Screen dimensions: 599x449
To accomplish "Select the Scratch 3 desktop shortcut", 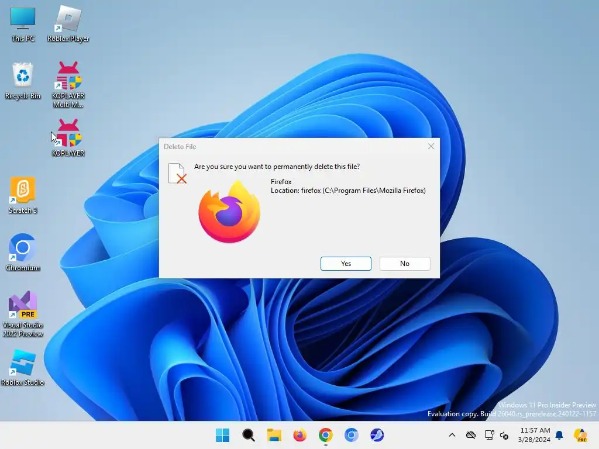I will click(23, 195).
